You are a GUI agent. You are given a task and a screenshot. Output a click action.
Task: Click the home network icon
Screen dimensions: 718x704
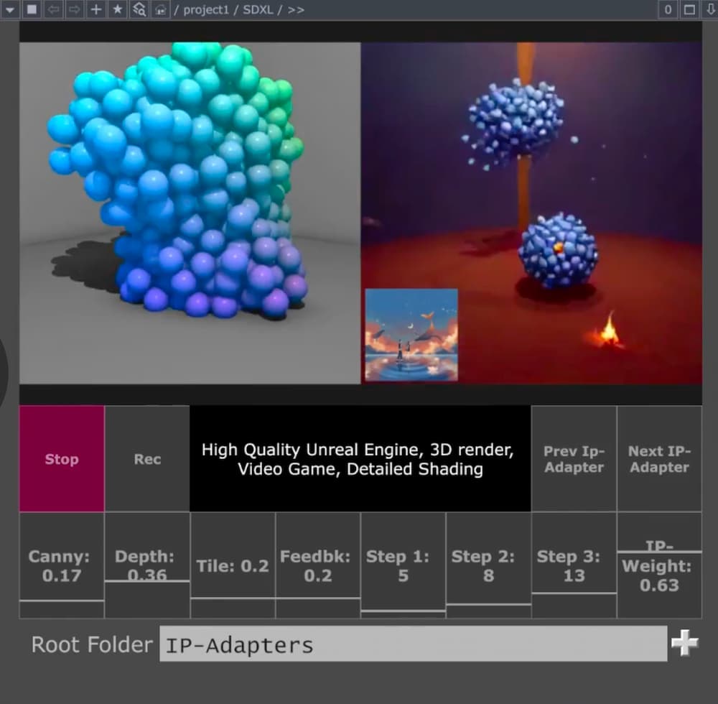point(161,9)
